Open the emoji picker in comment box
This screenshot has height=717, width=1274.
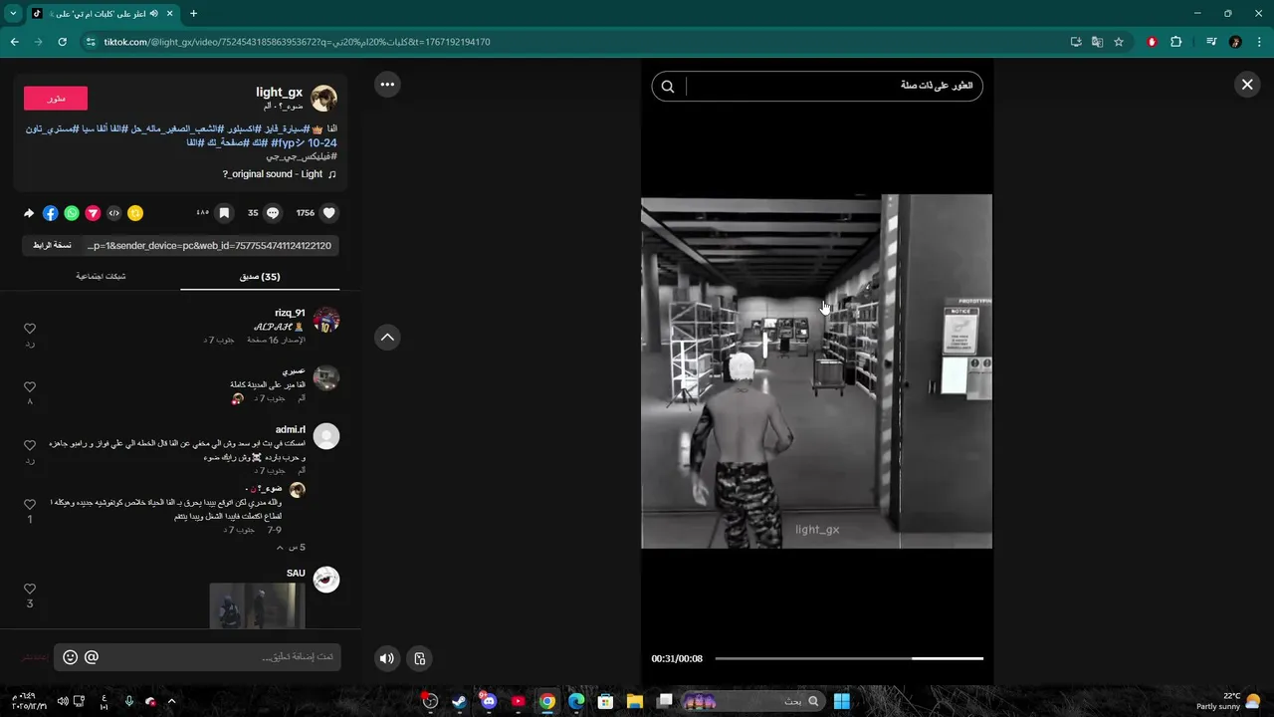[x=70, y=657]
